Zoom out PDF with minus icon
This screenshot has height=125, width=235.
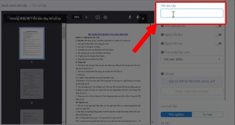[x=67, y=18]
